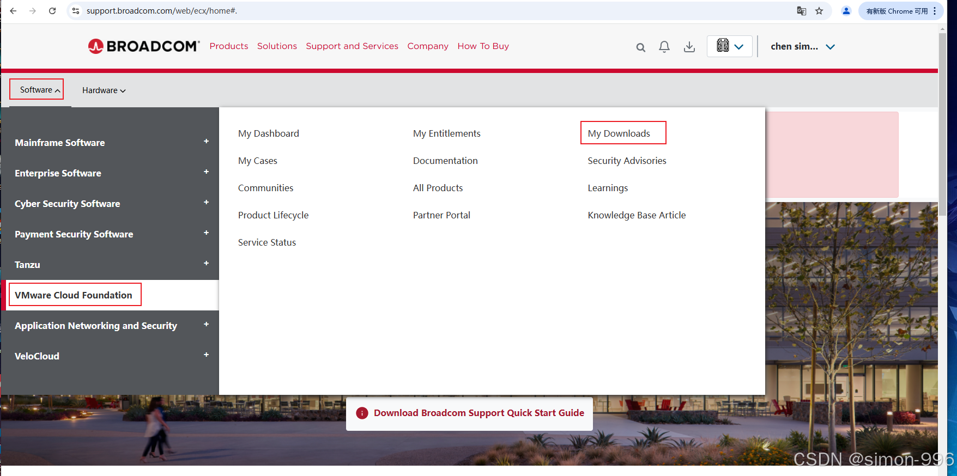Image resolution: width=957 pixels, height=476 pixels.
Task: Select Mainframe Software category label
Action: pos(60,143)
